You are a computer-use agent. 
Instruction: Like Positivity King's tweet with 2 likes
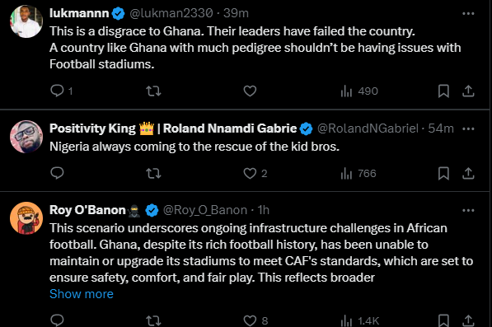(255, 173)
